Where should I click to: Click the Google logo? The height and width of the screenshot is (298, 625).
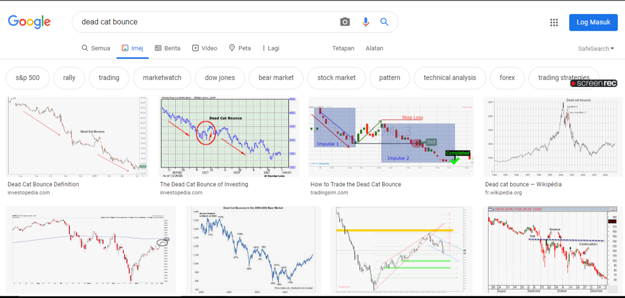pyautogui.click(x=29, y=22)
